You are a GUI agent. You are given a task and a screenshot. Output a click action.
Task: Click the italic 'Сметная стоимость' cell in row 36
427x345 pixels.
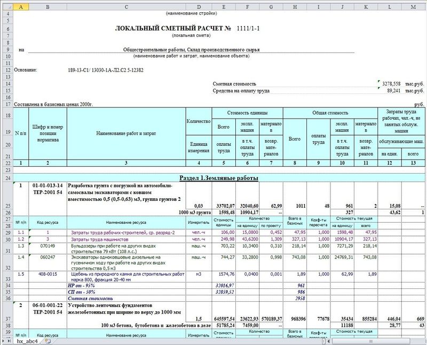pyautogui.click(x=90, y=299)
